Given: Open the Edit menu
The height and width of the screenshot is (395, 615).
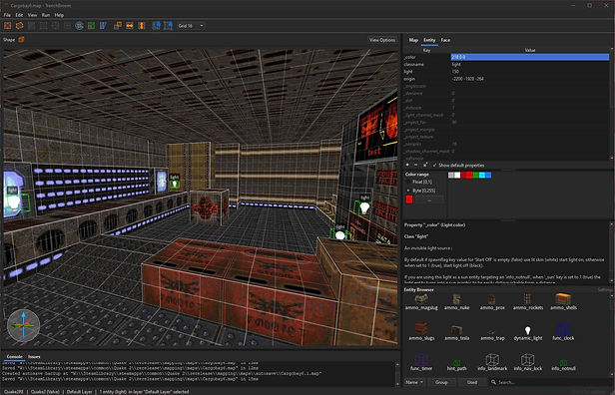Looking at the screenshot, I should click(x=19, y=15).
